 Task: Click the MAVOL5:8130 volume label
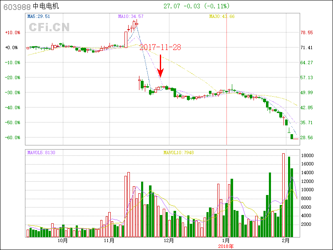(x=41, y=152)
